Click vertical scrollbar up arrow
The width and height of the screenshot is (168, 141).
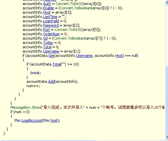tap(167, 2)
